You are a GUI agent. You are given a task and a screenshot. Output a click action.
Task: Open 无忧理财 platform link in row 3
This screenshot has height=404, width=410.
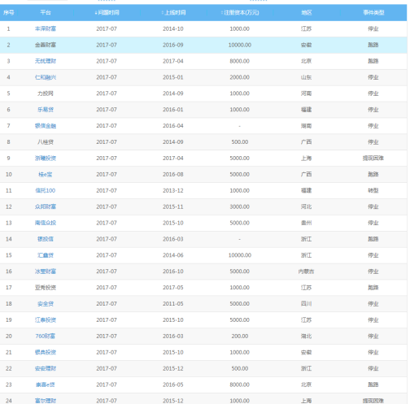pyautogui.click(x=46, y=61)
